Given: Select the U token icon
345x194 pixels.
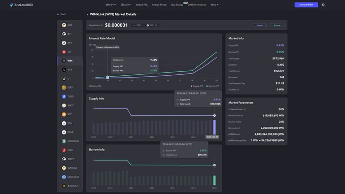Looking at the screenshot, I should click(x=64, y=79).
